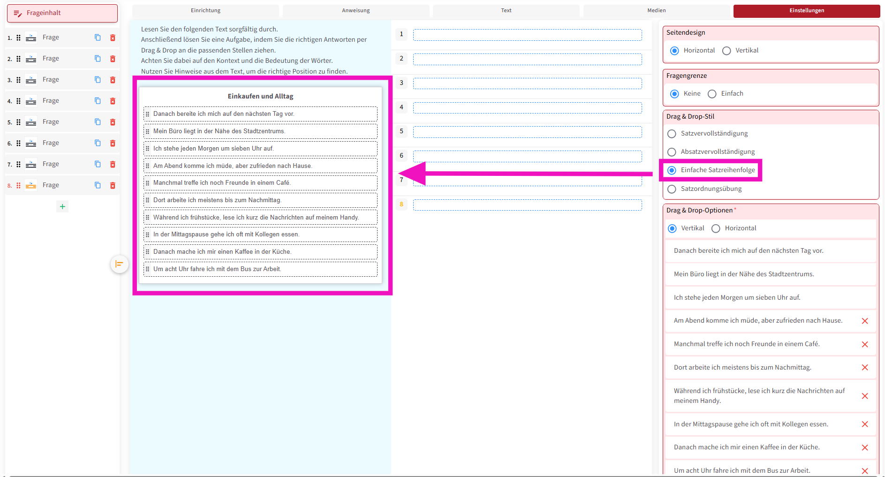Viewport: 885px width, 477px height.
Task: Click the drag handle of question 5
Action: point(18,122)
